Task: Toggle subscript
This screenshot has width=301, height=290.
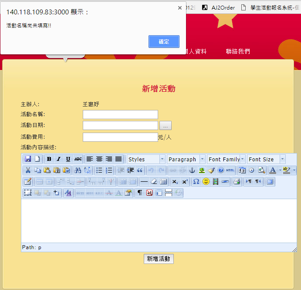Action: coord(175,182)
